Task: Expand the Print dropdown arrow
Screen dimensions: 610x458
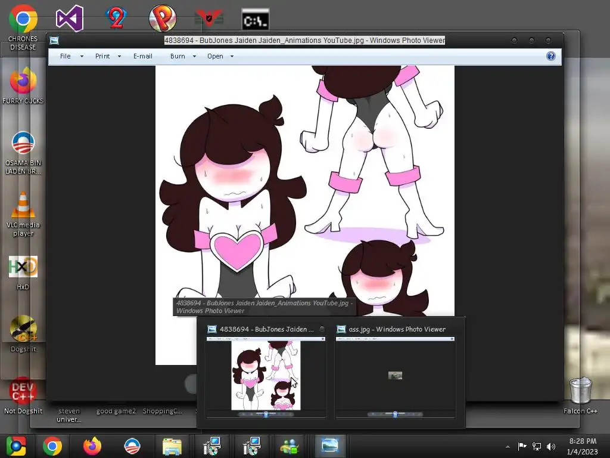Action: coord(119,57)
